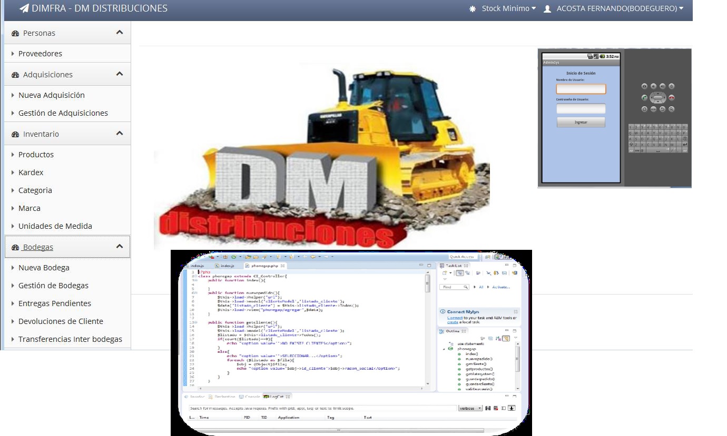The image size is (727, 436).
Task: Open Unidades de Medida
Action: click(55, 226)
